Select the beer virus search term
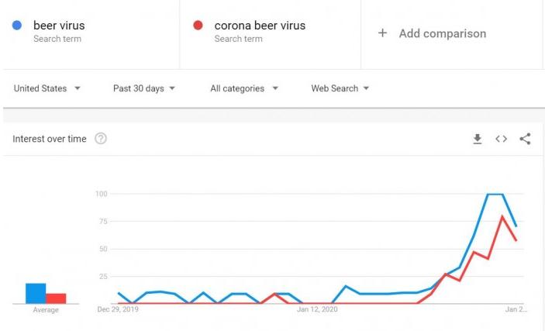The image size is (545, 331). [59, 26]
